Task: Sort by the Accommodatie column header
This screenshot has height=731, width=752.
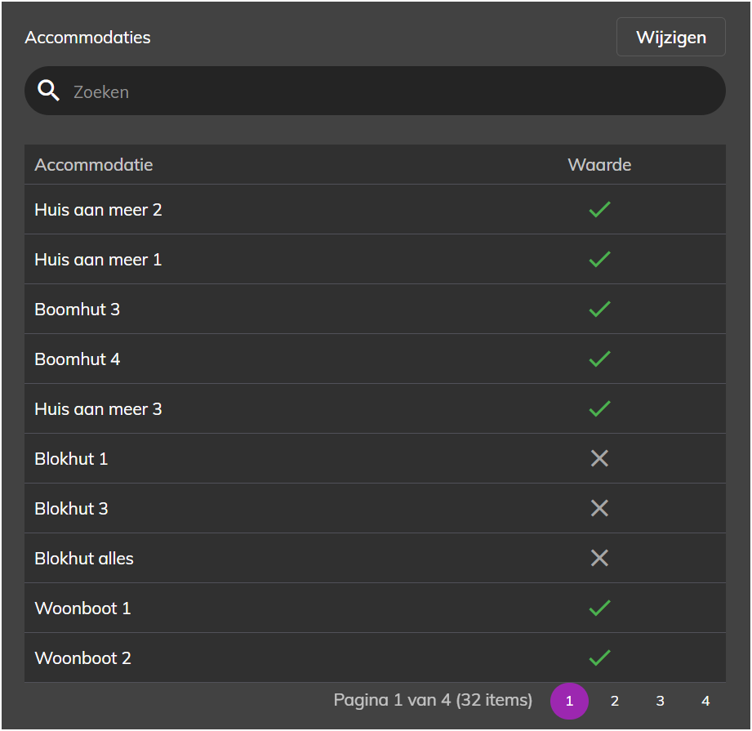Action: coord(94,165)
